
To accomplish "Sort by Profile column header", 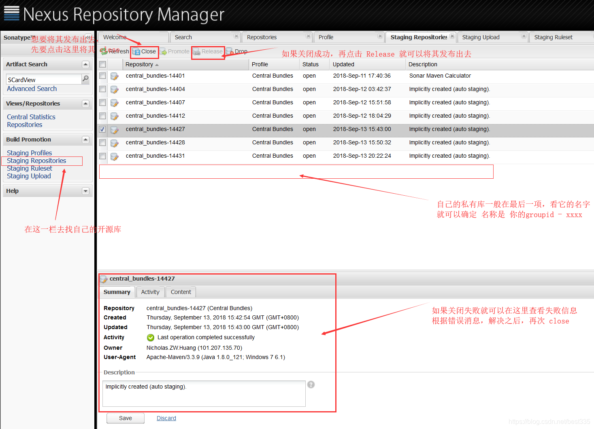I will coord(274,64).
